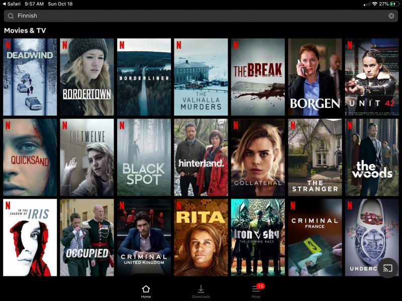Open the Hinterland poster
Image resolution: width=402 pixels, height=301 pixels.
point(201,158)
